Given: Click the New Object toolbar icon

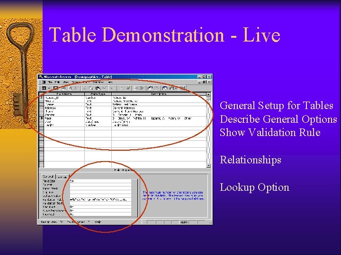Looking at the screenshot, I should (171, 88).
